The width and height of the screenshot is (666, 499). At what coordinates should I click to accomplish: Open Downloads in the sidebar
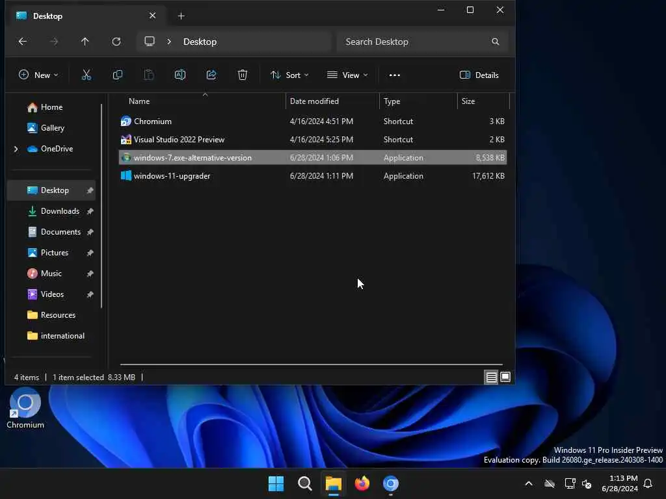point(53,211)
